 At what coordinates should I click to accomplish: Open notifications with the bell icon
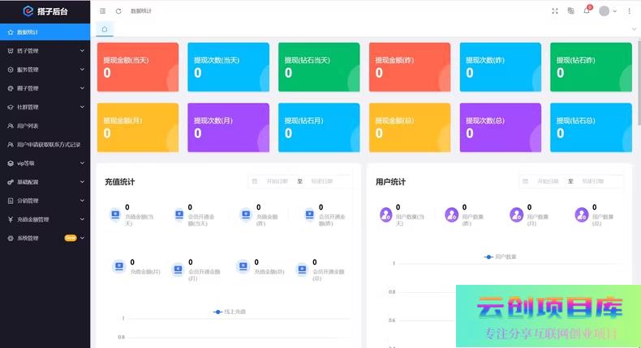point(587,11)
